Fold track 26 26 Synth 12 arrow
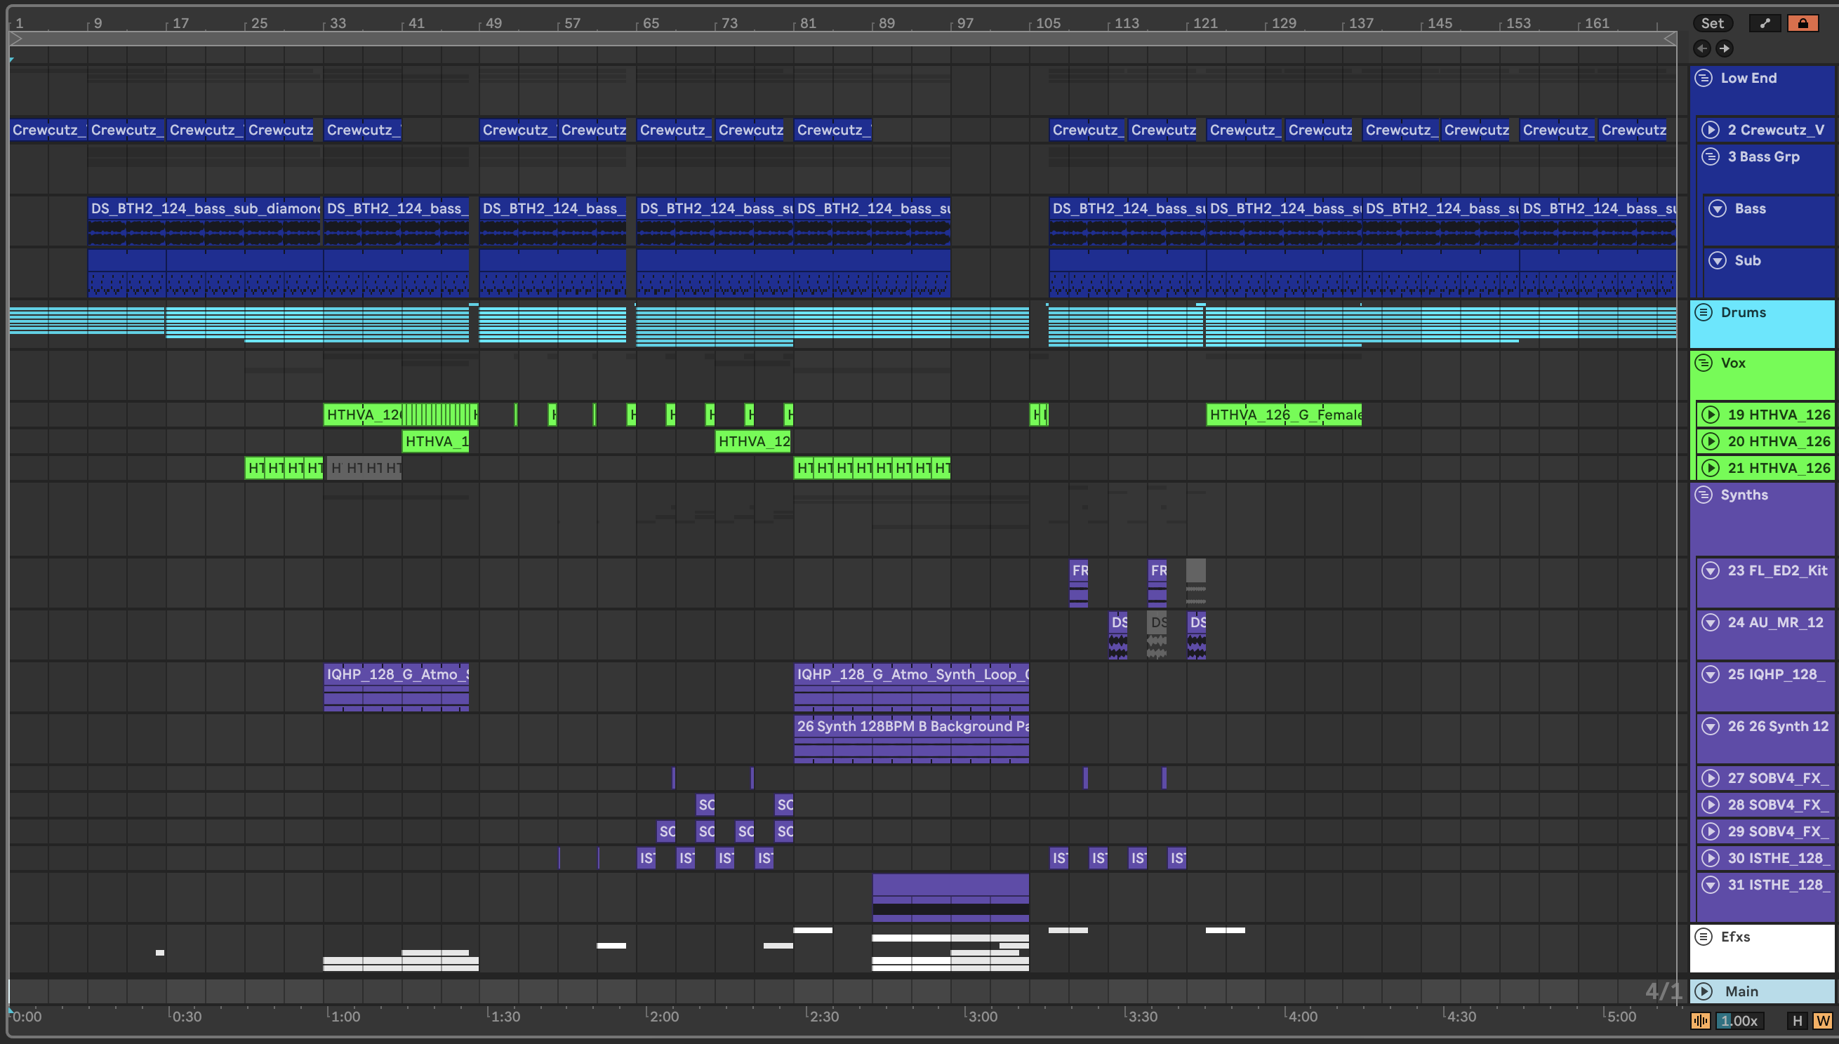 click(1711, 726)
